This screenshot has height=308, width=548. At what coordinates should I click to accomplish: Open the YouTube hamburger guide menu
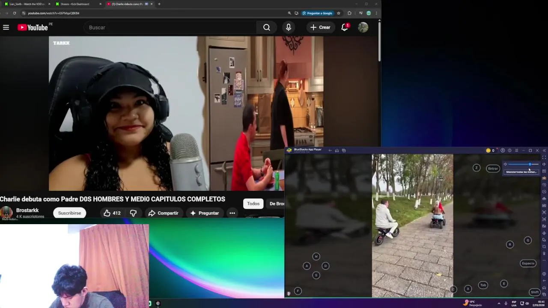click(x=6, y=27)
